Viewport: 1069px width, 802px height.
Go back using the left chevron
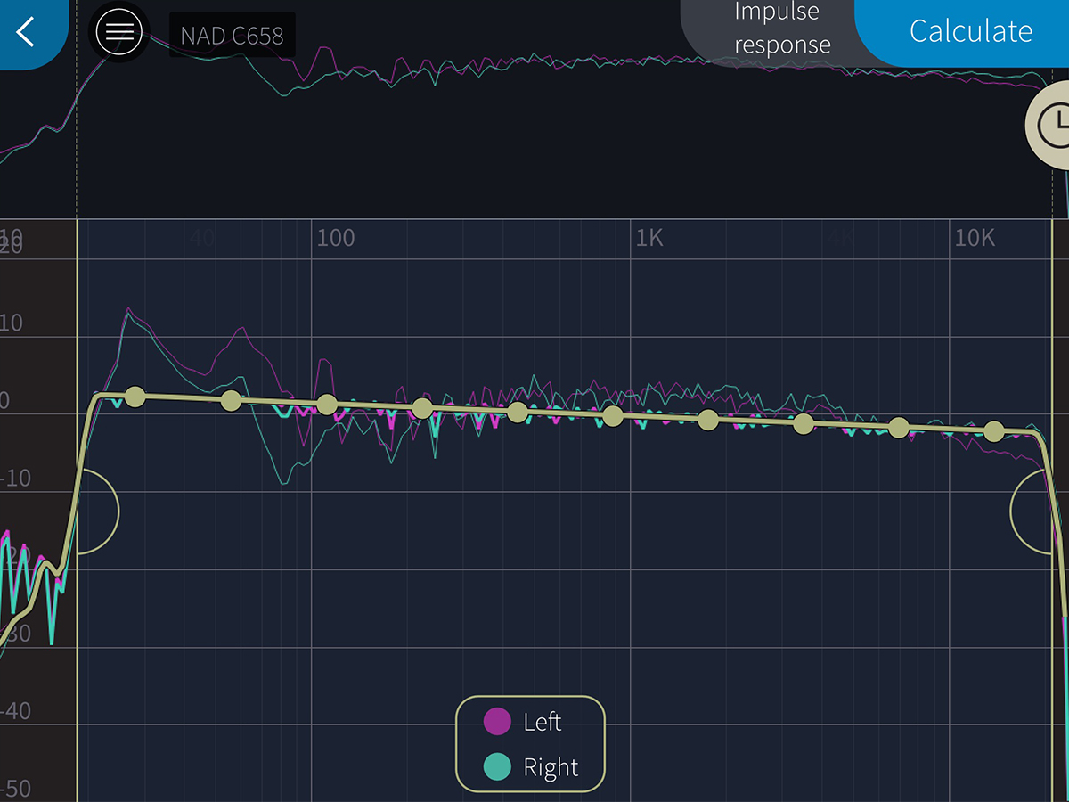[x=27, y=32]
